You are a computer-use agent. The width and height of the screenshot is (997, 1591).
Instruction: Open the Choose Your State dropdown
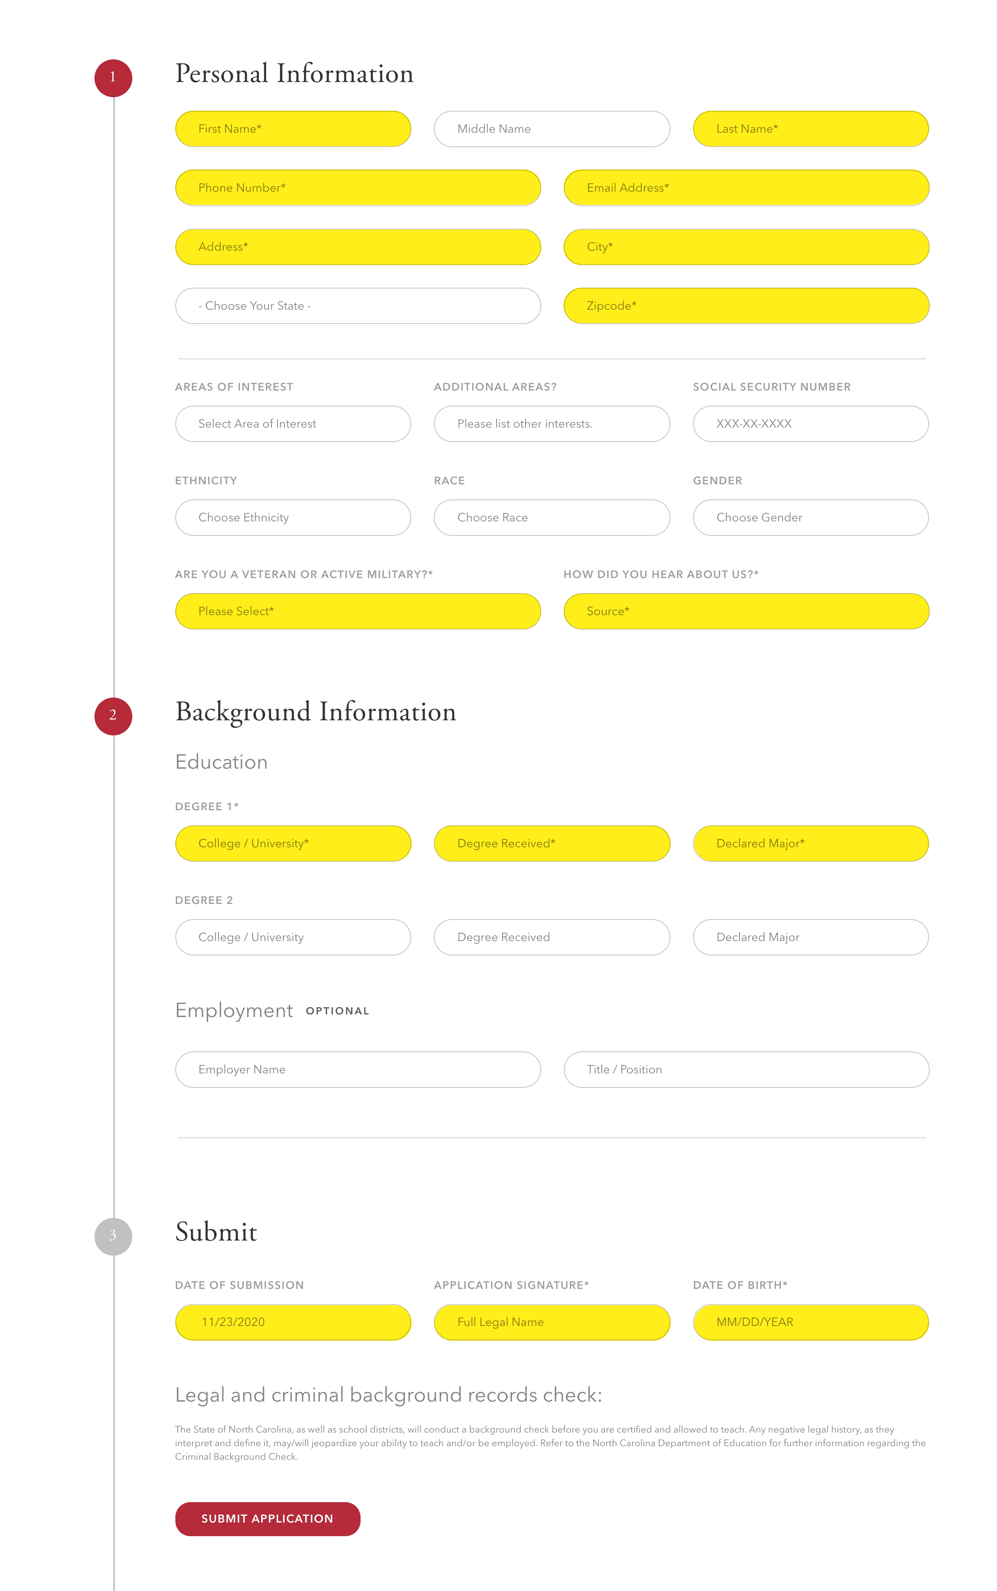pyautogui.click(x=358, y=306)
